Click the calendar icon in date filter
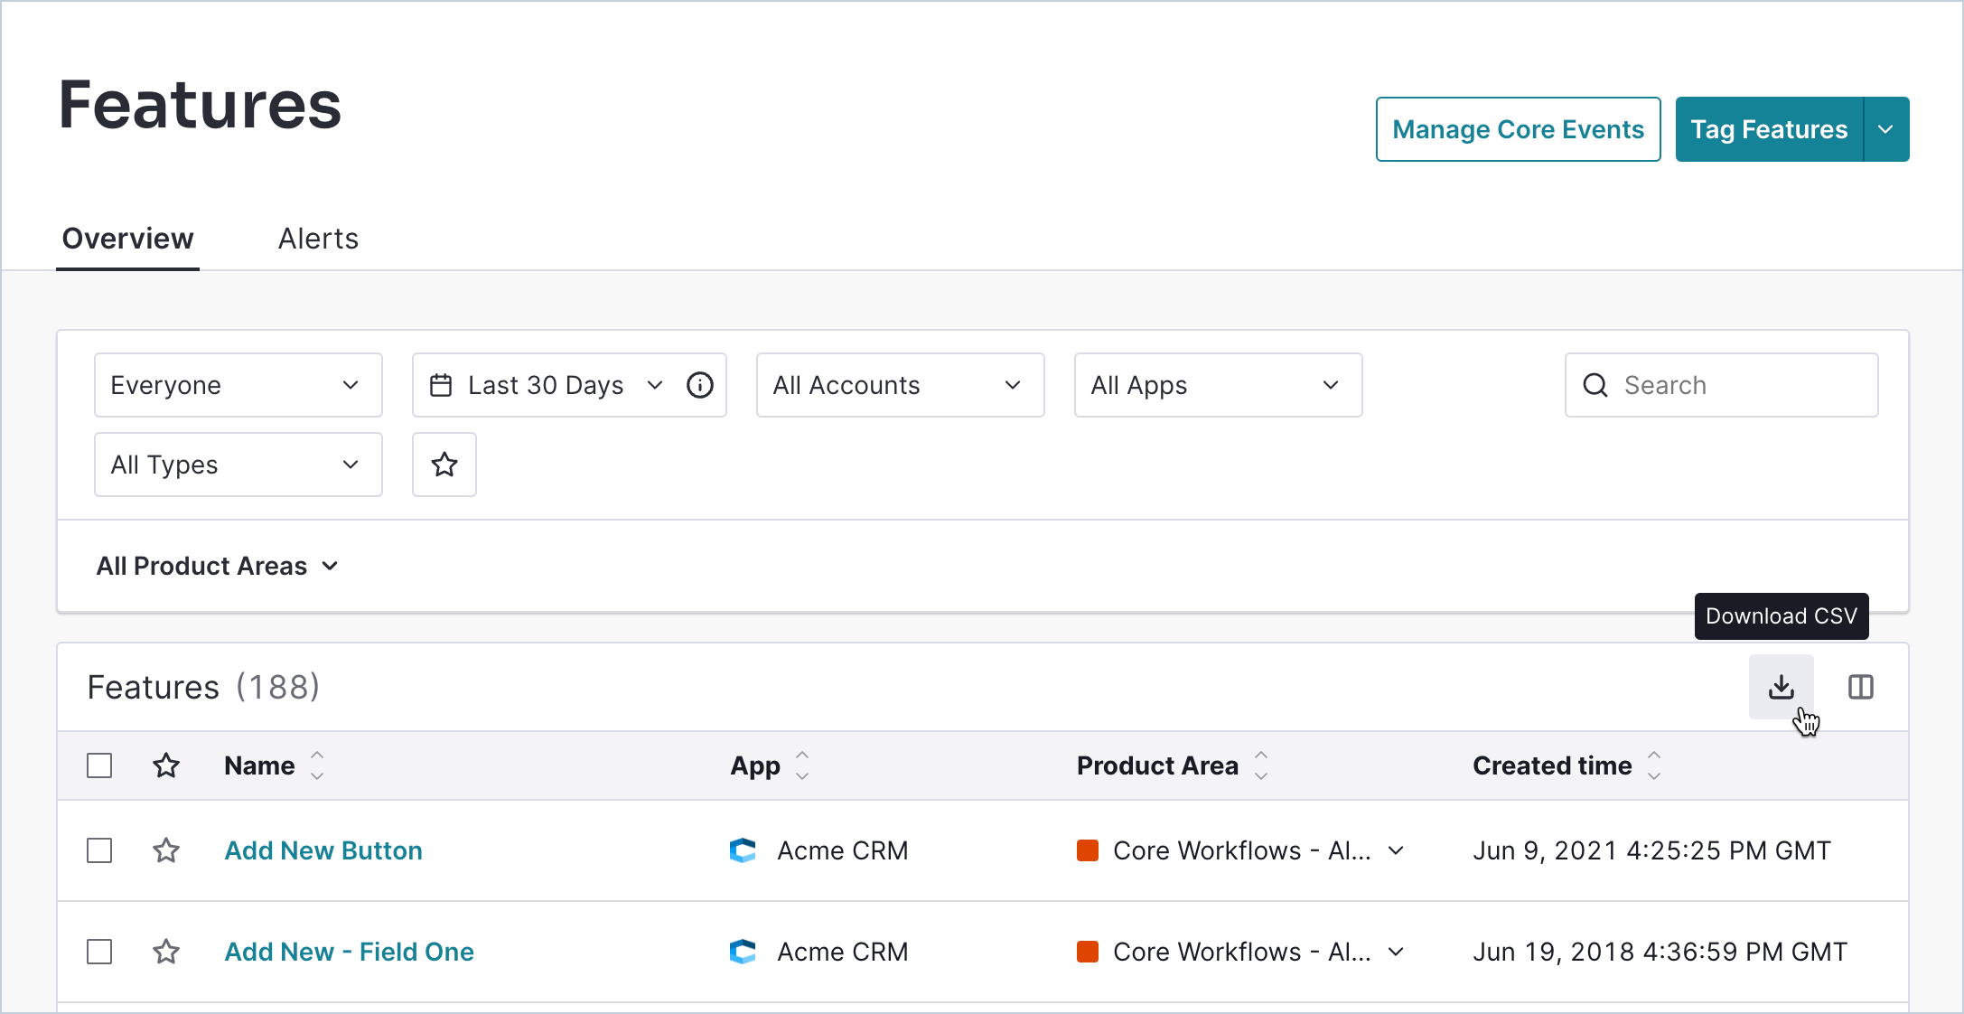Image resolution: width=1964 pixels, height=1014 pixels. pos(441,385)
